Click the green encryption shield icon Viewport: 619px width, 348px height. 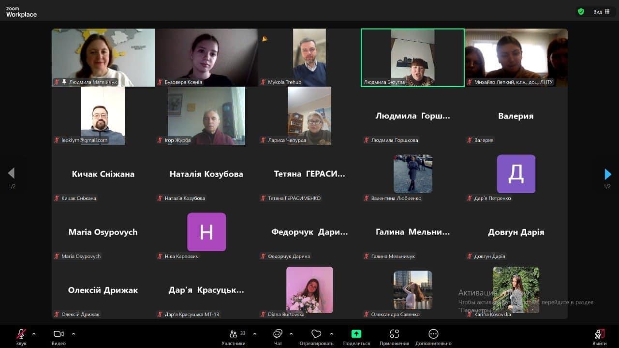(581, 12)
